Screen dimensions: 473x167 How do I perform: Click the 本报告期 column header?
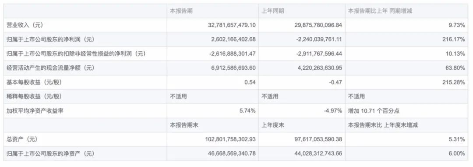pos(181,11)
